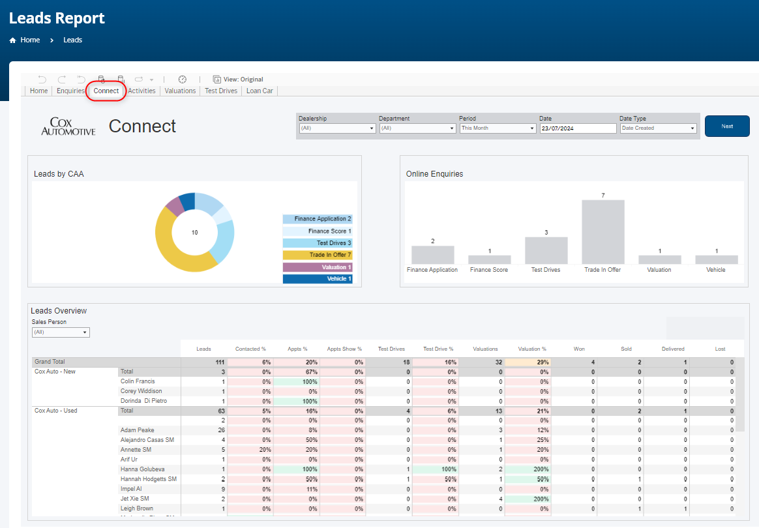The image size is (759, 528).
Task: Switch to the Enquiries tab
Action: 70,91
